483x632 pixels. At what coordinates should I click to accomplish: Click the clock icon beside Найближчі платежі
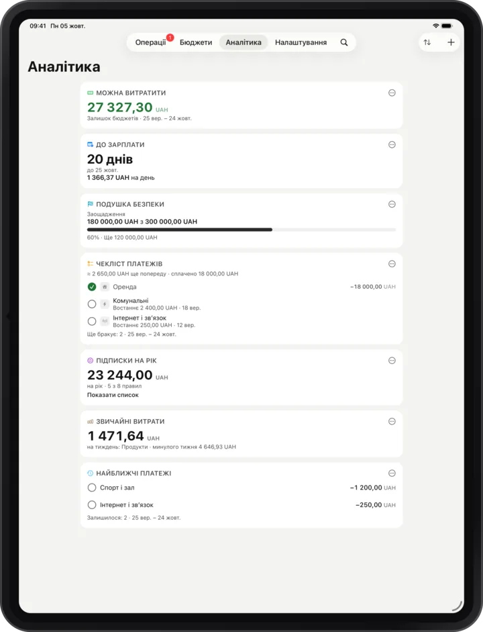click(x=90, y=473)
